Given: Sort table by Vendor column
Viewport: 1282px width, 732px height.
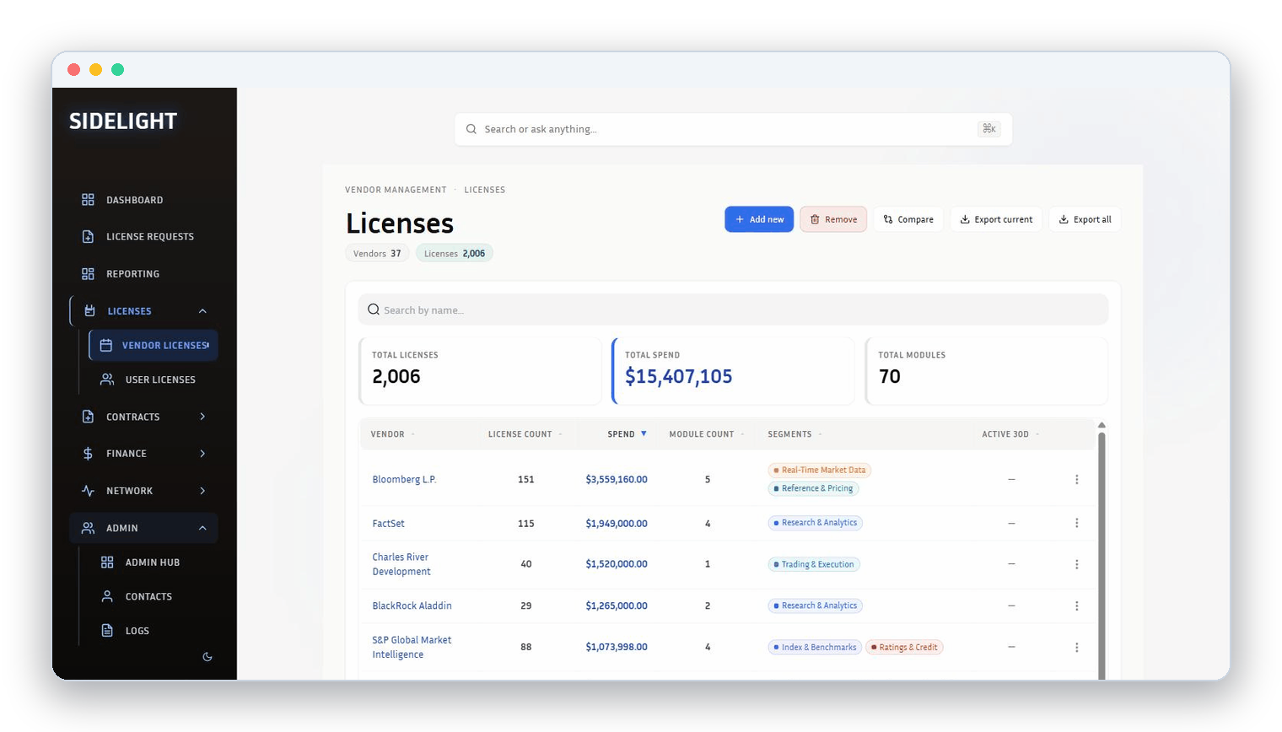Looking at the screenshot, I should click(393, 434).
